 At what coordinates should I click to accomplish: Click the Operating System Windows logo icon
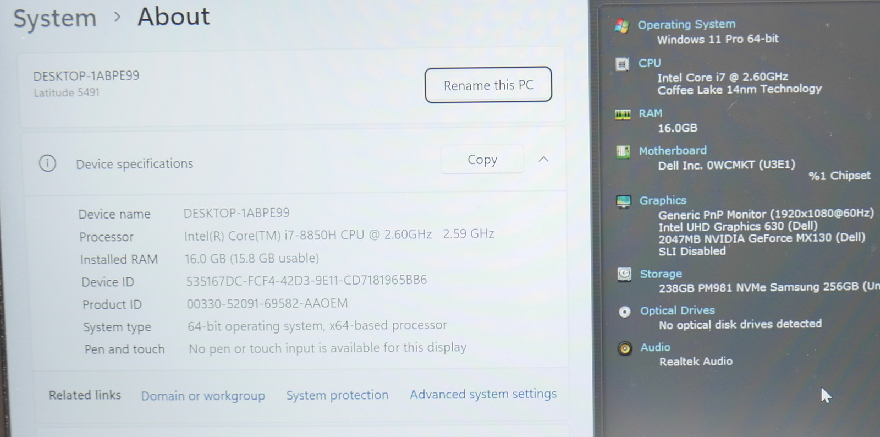click(x=622, y=26)
